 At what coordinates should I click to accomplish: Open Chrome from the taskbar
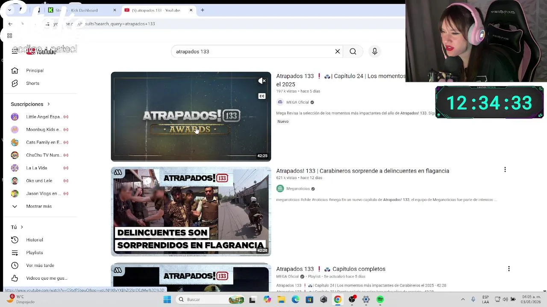coord(338,299)
